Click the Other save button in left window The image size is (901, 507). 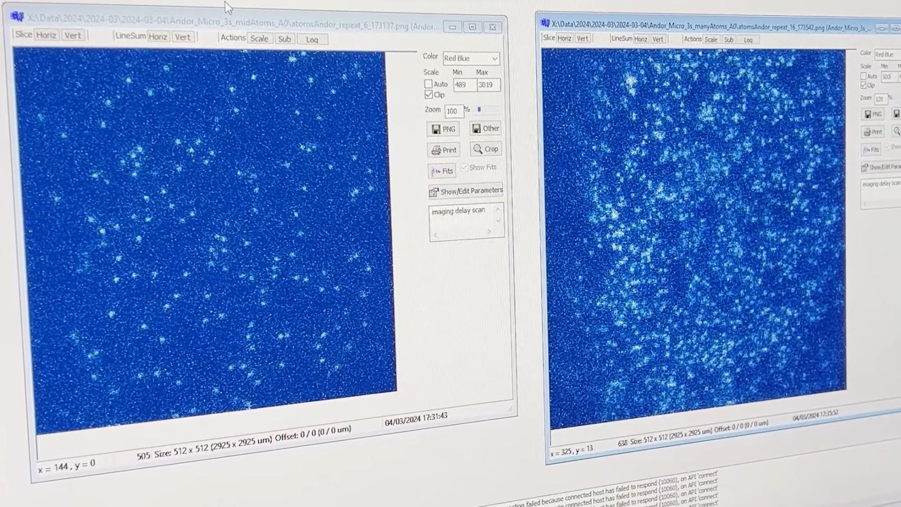pyautogui.click(x=485, y=128)
